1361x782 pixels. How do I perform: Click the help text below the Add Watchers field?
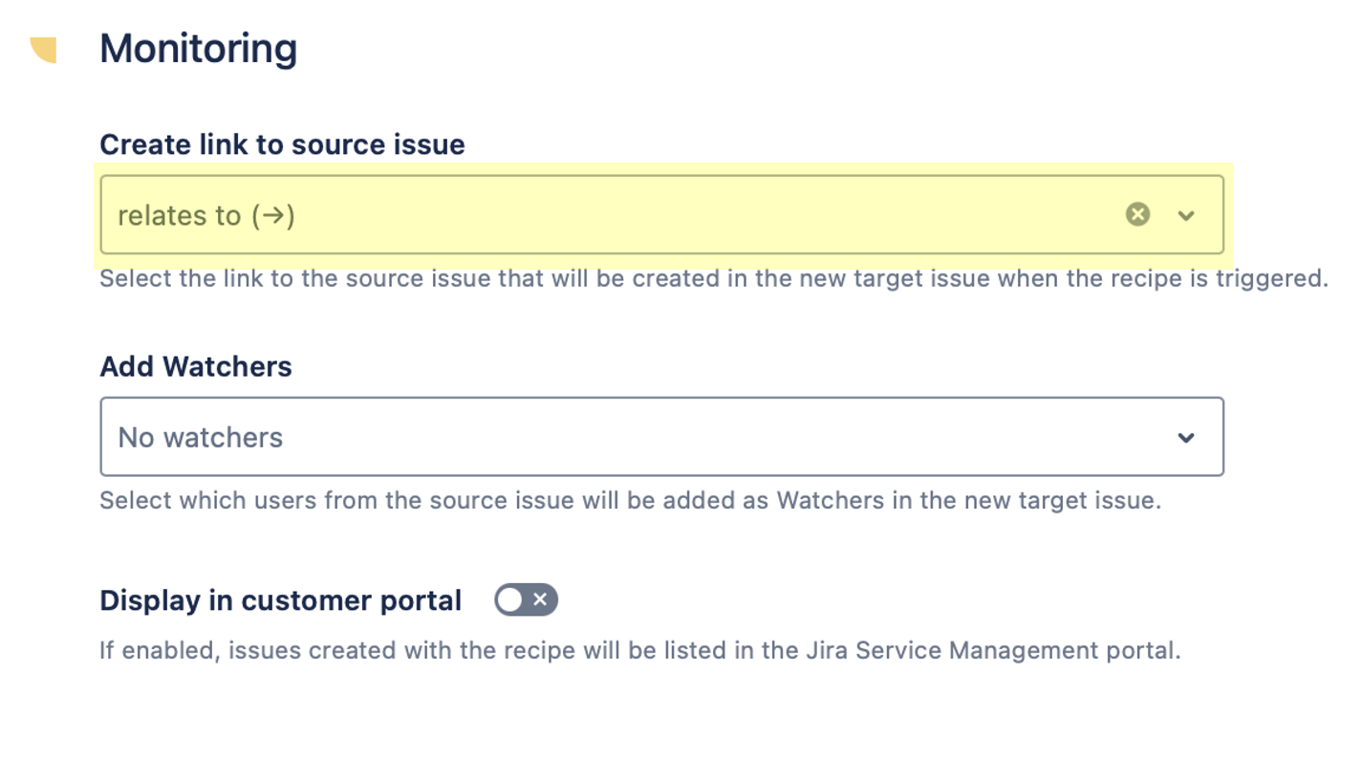coord(630,501)
